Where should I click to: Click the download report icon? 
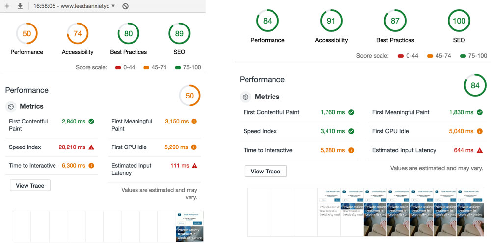tap(20, 6)
